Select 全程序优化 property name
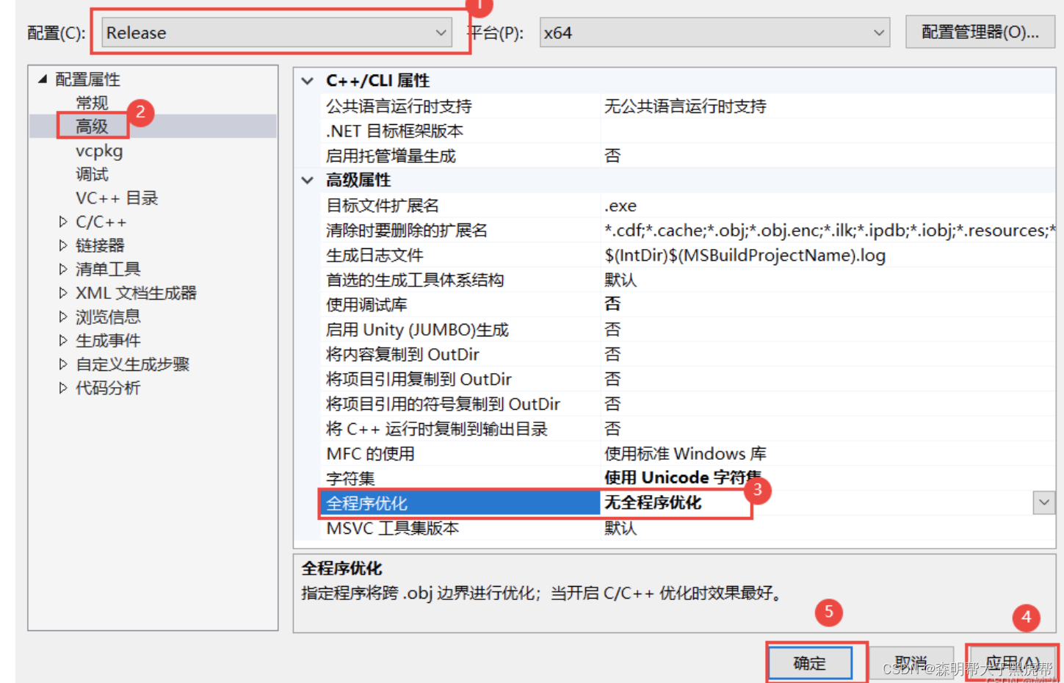1064x683 pixels. pyautogui.click(x=460, y=503)
